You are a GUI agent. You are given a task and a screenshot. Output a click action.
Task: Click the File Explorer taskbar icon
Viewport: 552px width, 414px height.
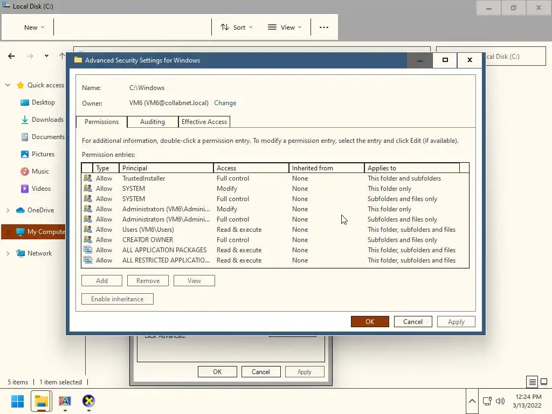[41, 401]
